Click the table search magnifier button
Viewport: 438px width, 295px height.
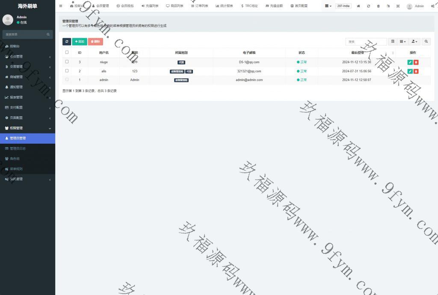pos(426,41)
